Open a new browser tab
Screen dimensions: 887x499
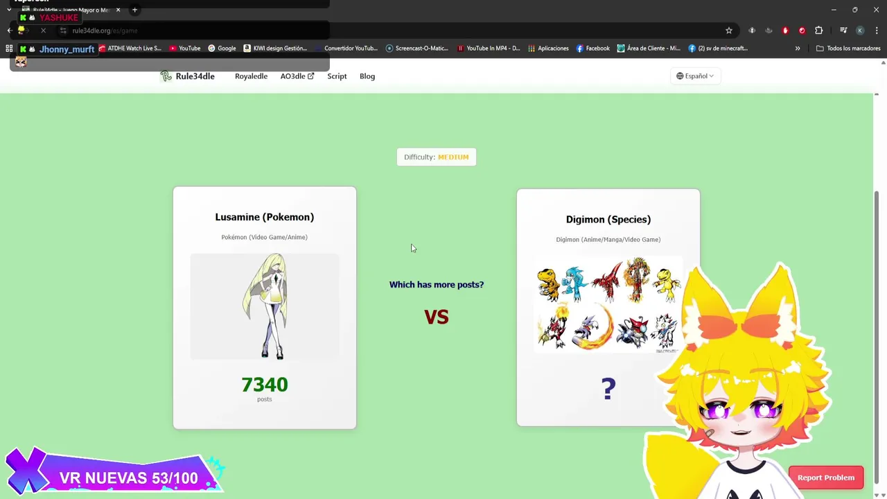(134, 10)
